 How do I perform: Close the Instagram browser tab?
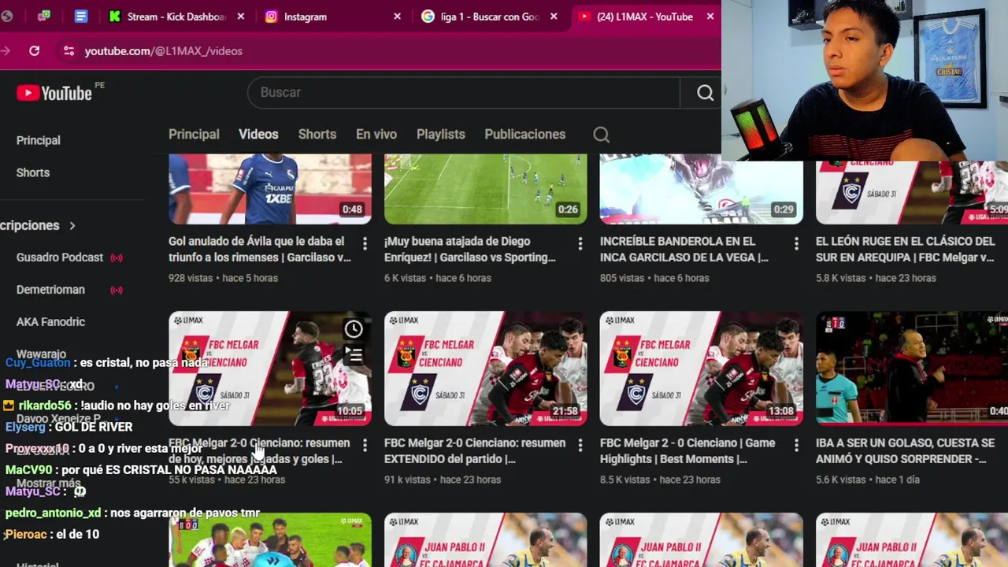coord(397,17)
